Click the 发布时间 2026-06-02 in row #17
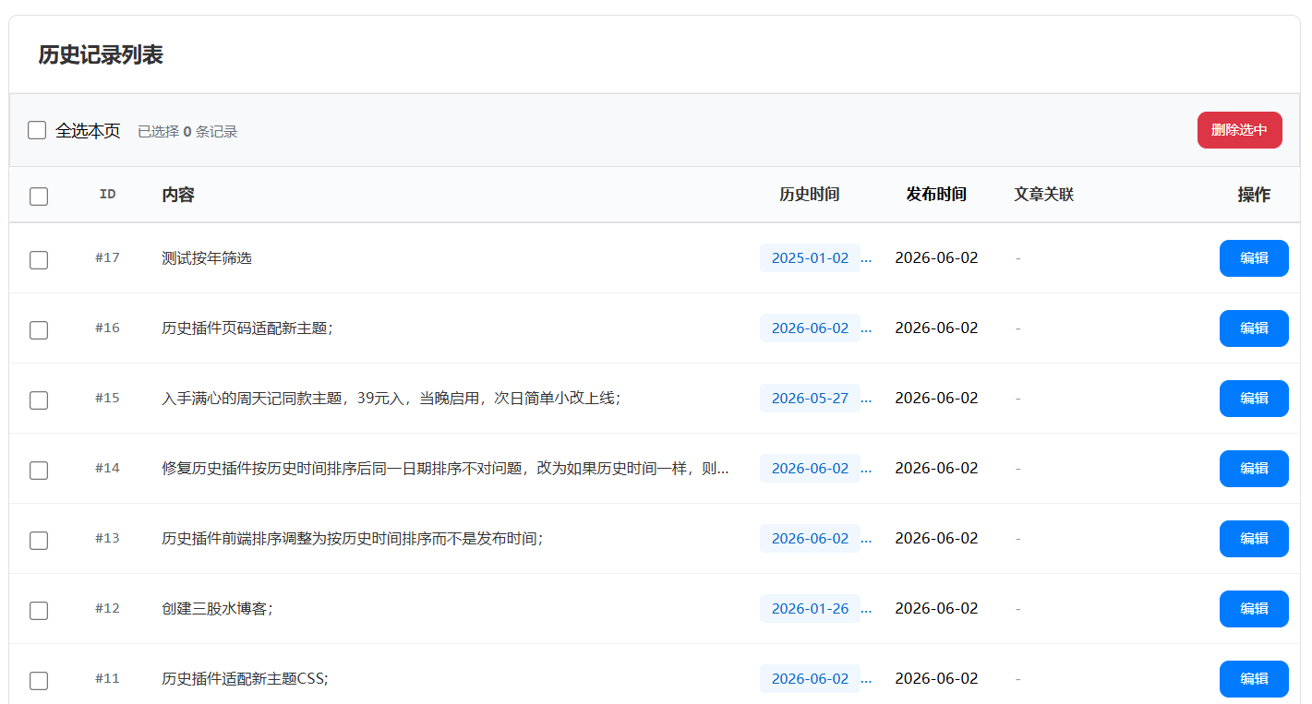Viewport: 1312px width, 704px height. pos(936,258)
